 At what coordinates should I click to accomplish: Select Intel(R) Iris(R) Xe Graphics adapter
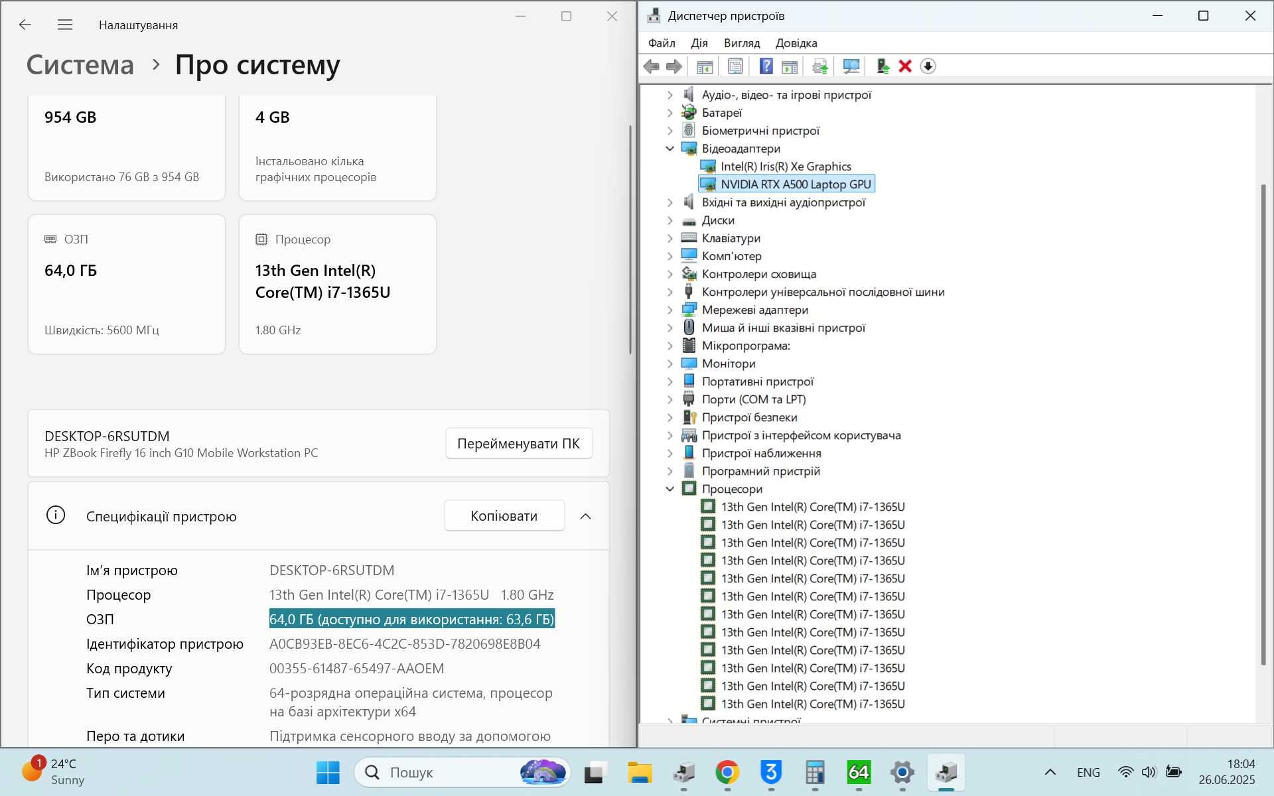786,166
